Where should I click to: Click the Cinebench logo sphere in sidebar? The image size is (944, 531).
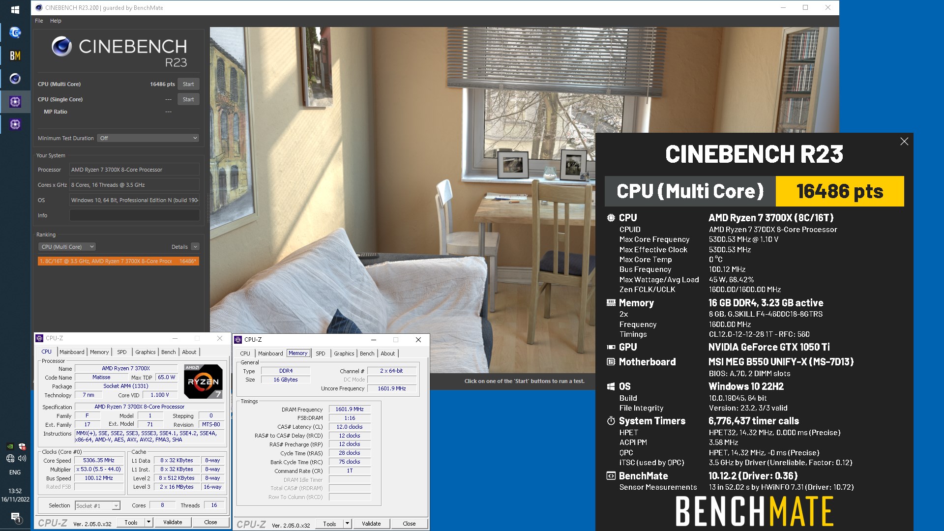(62, 47)
